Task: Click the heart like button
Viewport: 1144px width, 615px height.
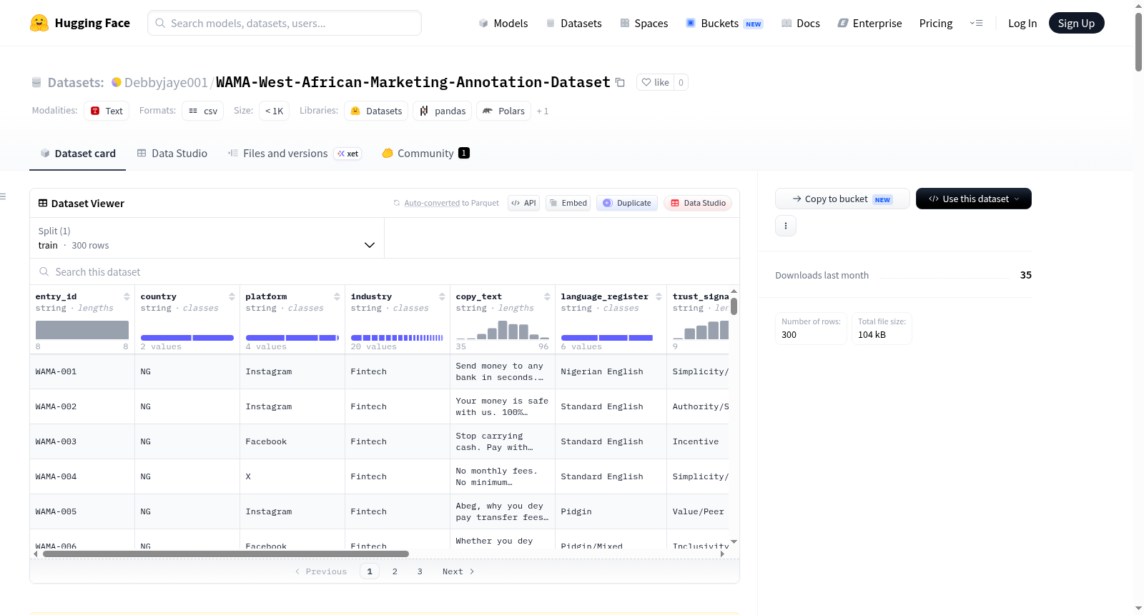Action: click(655, 83)
